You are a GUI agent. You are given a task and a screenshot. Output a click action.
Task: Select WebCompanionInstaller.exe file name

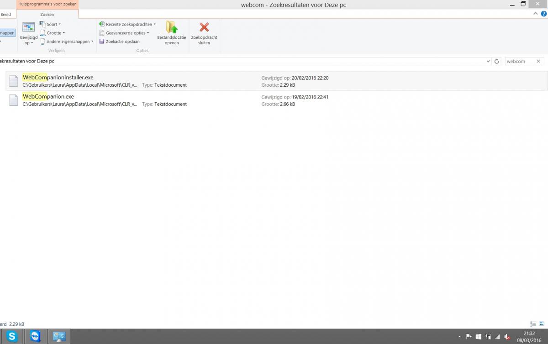click(58, 78)
